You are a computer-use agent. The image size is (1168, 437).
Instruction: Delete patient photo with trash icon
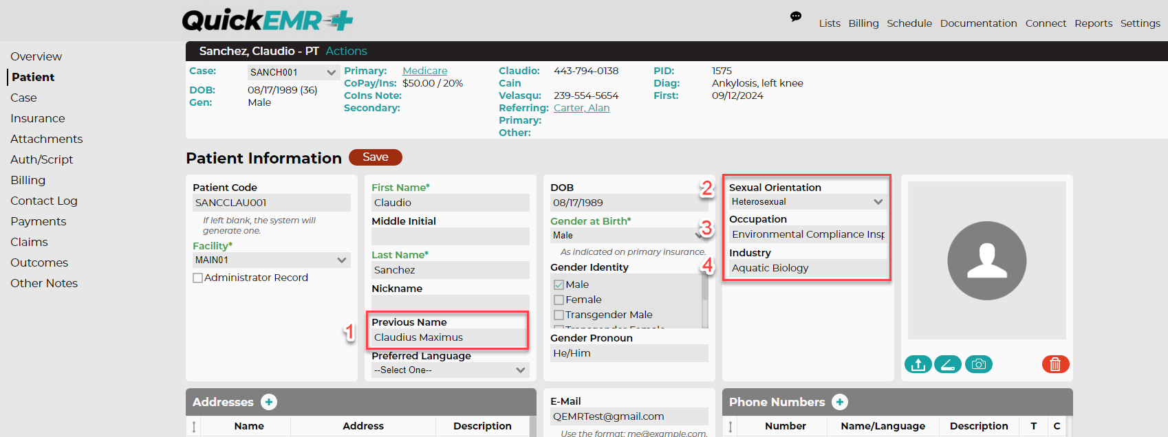tap(1056, 364)
